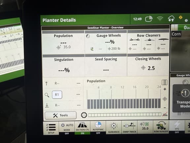
Task: Open the Setup checklist menu
Action: tap(51, 128)
